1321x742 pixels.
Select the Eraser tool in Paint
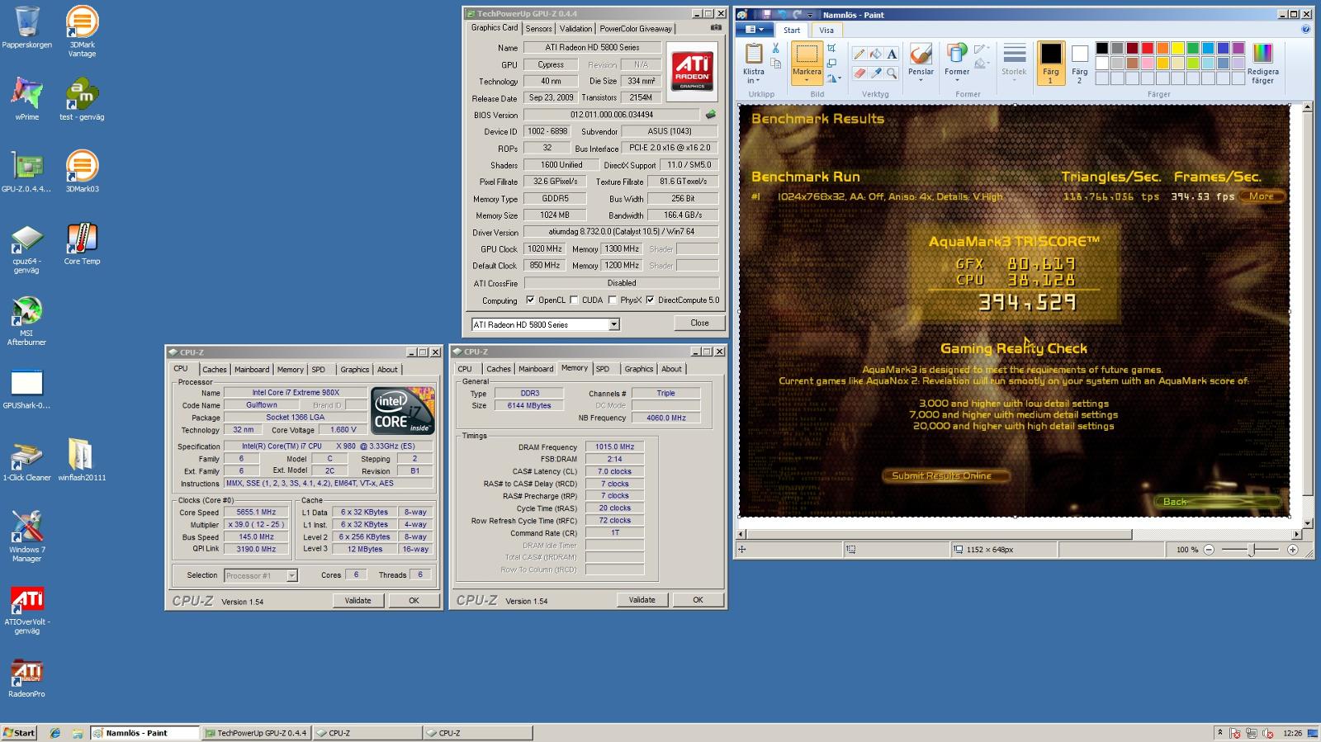859,73
